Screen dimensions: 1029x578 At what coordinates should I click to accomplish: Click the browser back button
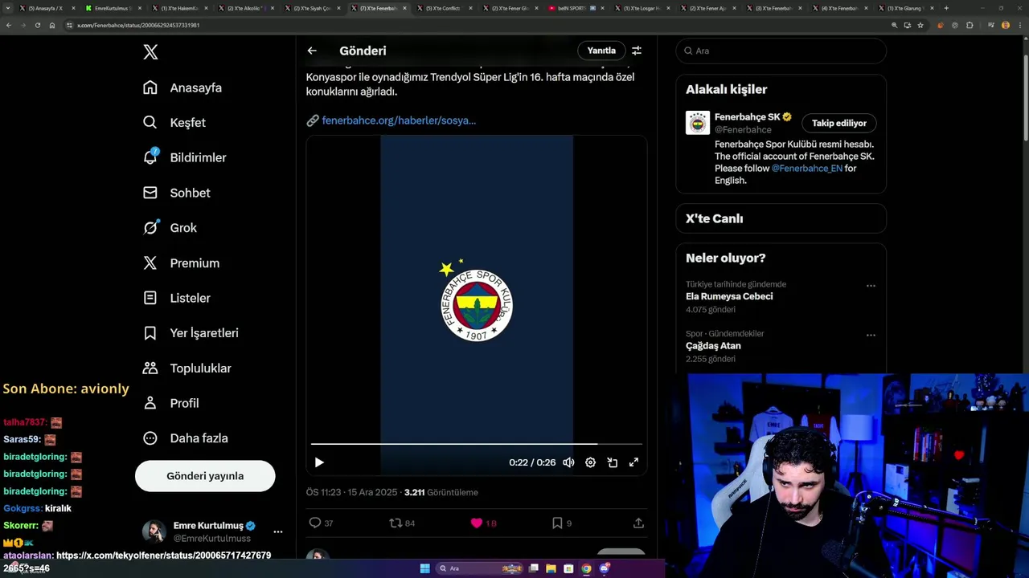tap(9, 25)
